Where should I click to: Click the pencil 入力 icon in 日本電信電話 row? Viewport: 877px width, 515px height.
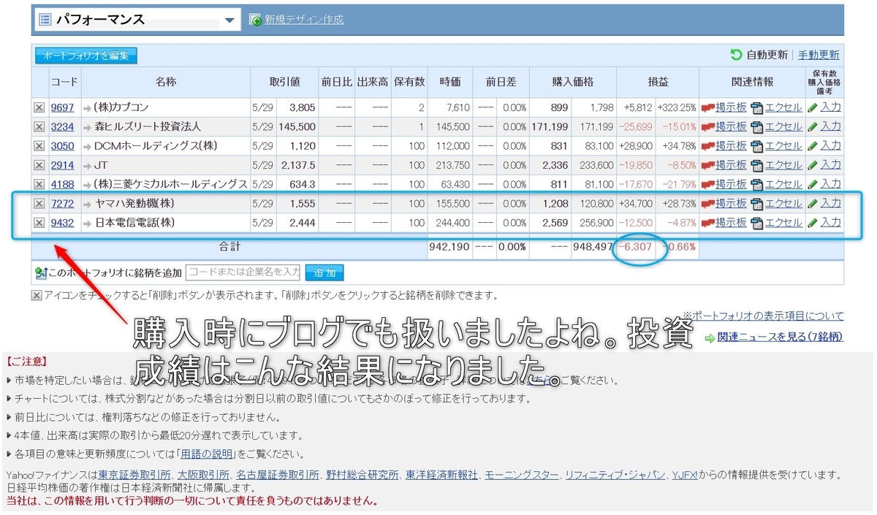tap(813, 222)
